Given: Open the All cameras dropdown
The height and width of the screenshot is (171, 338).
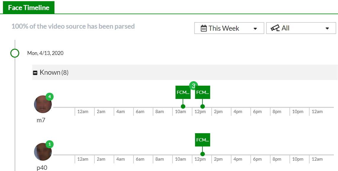Looking at the screenshot, I should (301, 28).
